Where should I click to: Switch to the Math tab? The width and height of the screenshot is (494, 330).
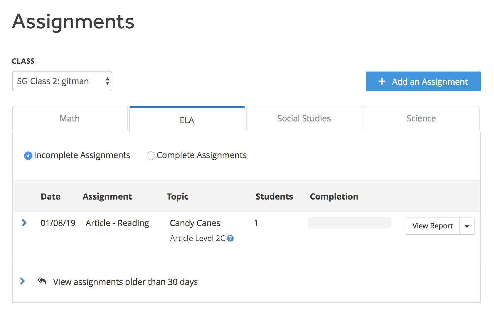pos(70,118)
